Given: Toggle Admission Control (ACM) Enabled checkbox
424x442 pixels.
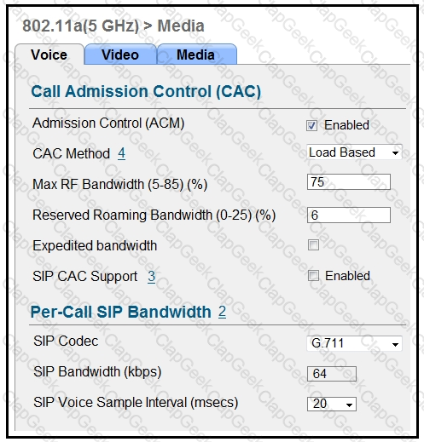Looking at the screenshot, I should pos(311,125).
